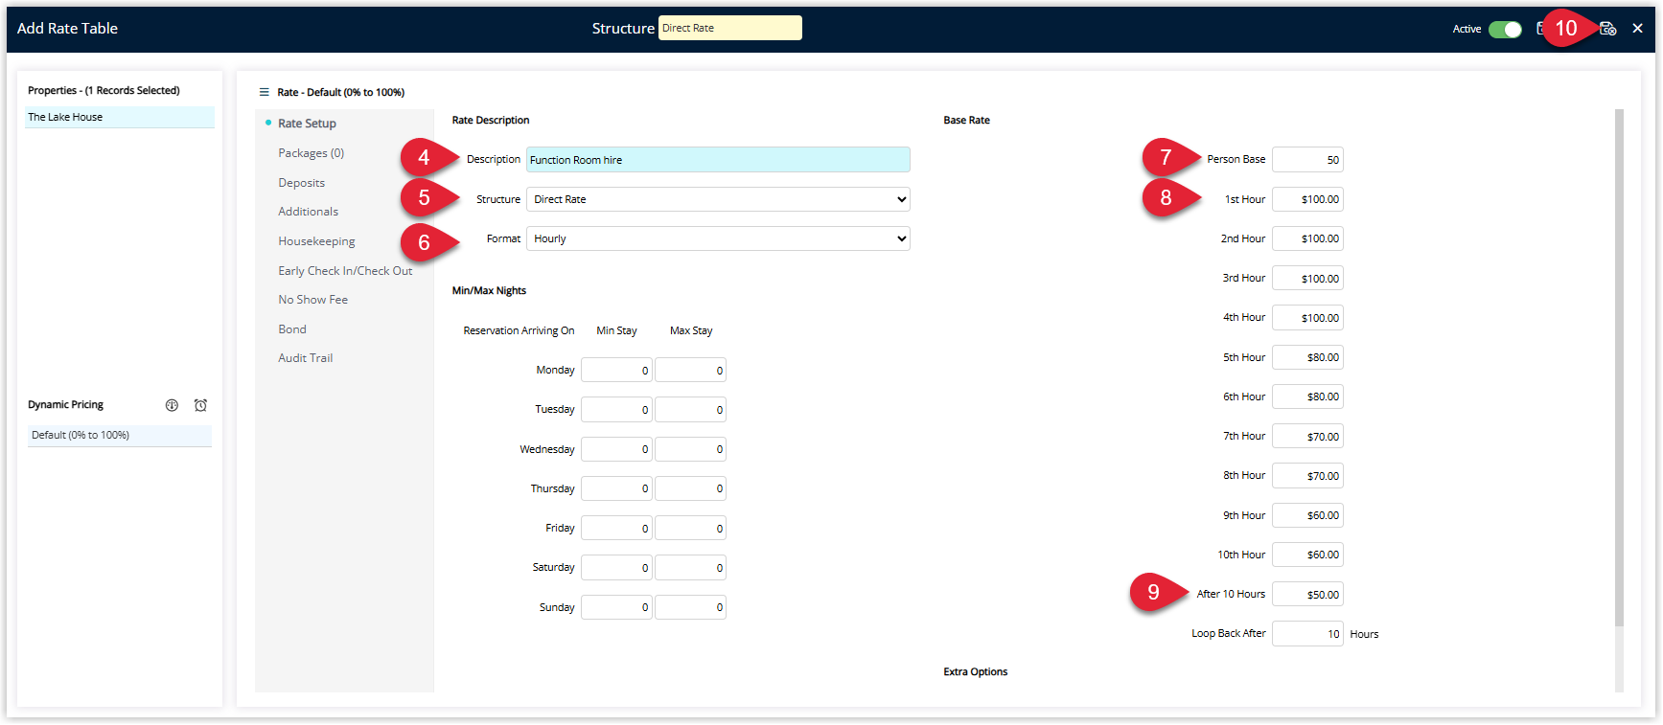Click the Description field with Function Room hire
Screen dimensions: 1663x725
point(718,160)
